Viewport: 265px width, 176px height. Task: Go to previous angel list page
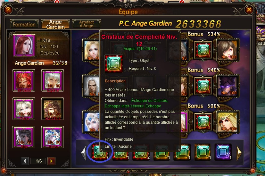tap(25, 161)
